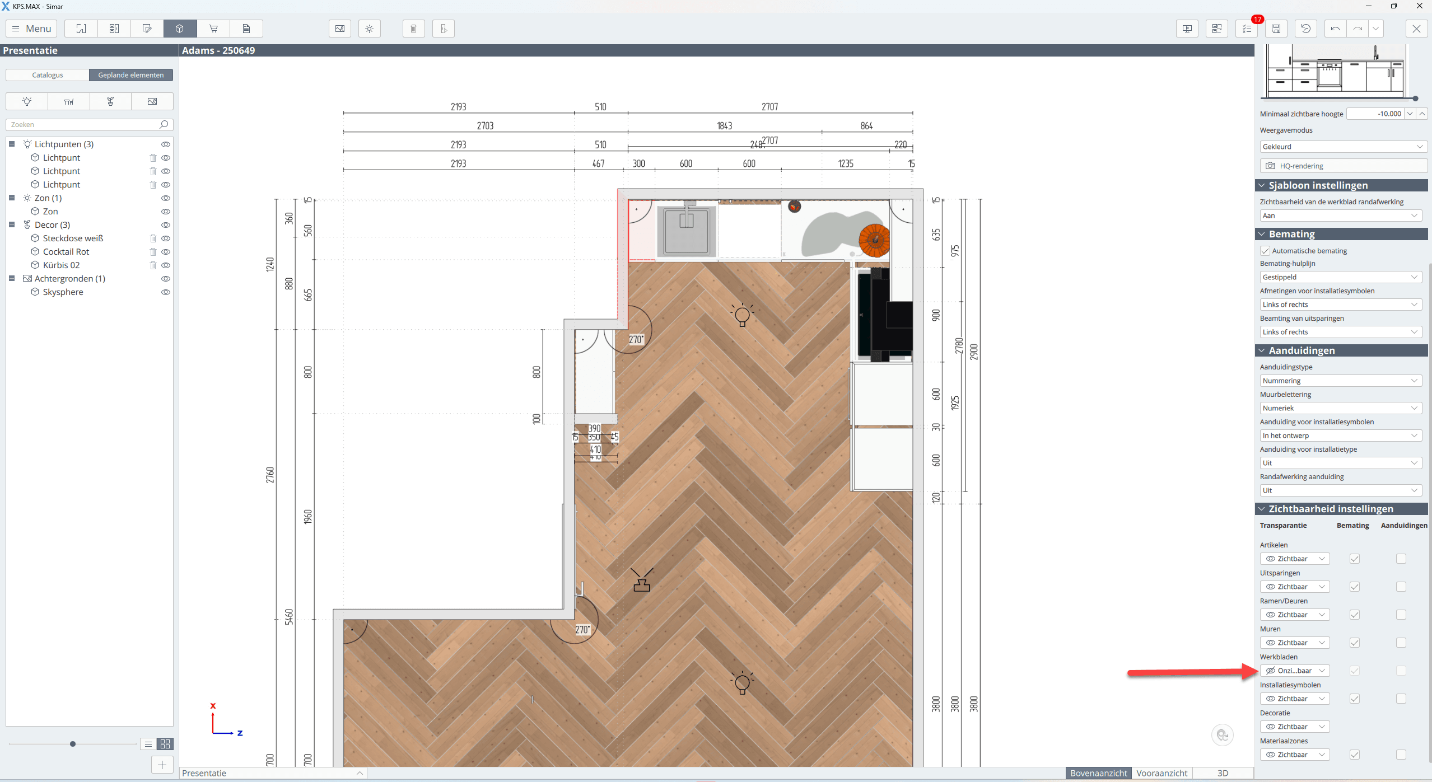The image size is (1432, 782).
Task: Click the undo arrow icon
Action: 1335,29
